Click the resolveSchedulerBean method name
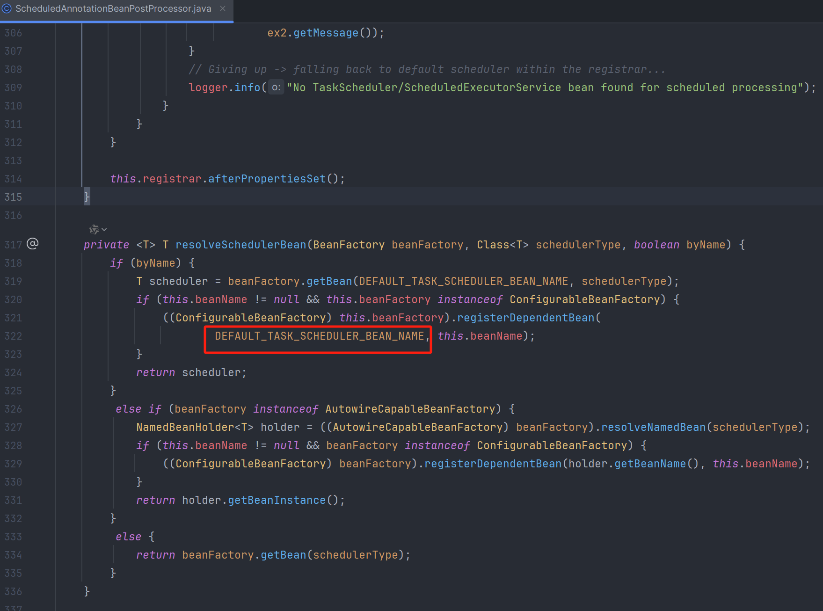 [x=240, y=245]
